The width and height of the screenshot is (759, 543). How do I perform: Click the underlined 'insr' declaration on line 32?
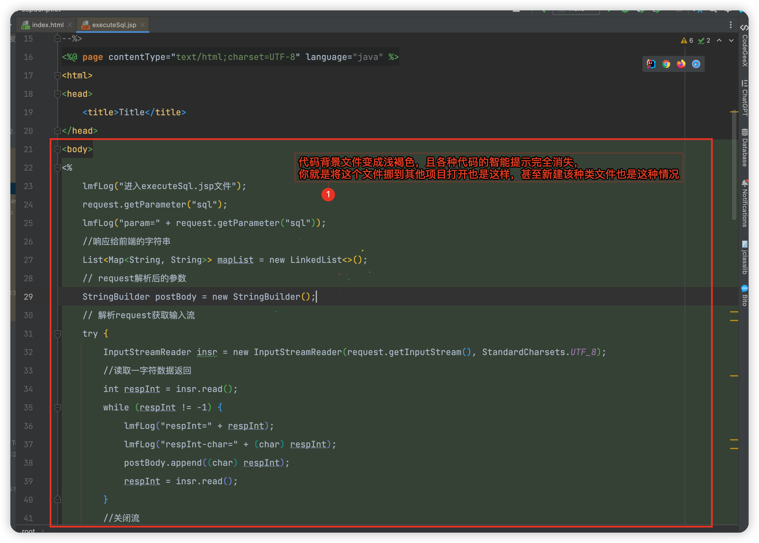pos(207,352)
